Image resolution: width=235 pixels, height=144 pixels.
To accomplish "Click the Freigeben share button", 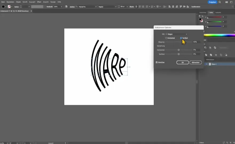I will pos(212,2).
